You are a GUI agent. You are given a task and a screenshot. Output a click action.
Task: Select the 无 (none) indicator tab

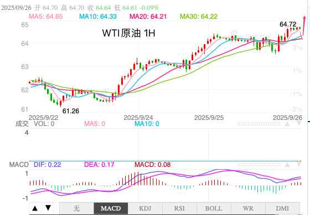(76, 208)
